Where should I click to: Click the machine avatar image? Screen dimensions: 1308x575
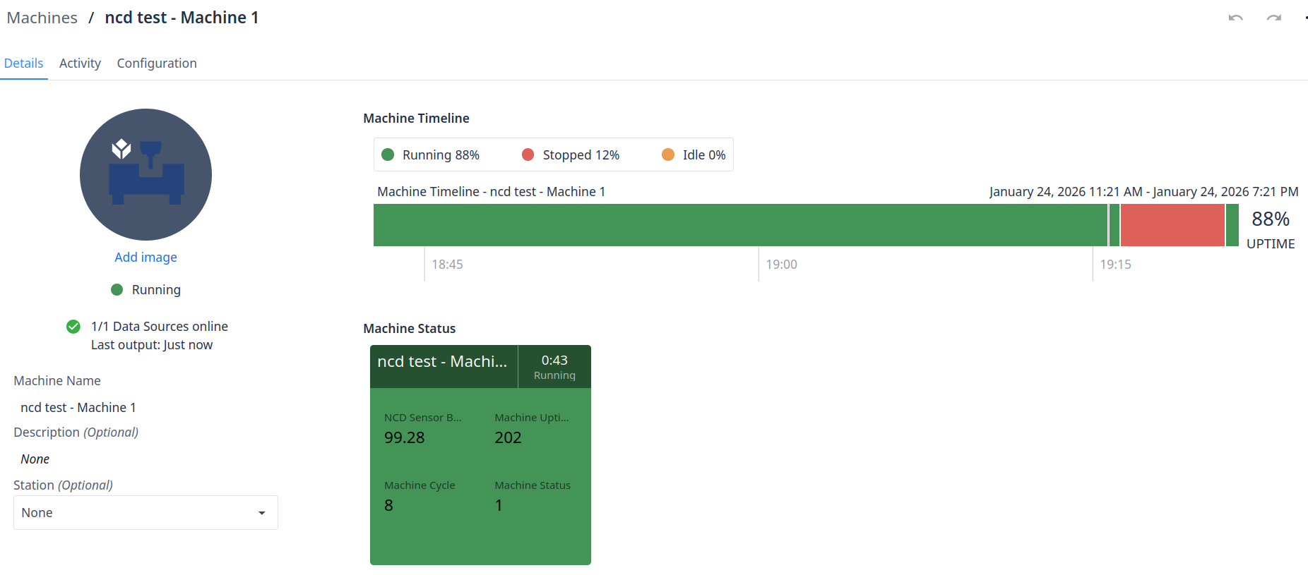pos(145,174)
